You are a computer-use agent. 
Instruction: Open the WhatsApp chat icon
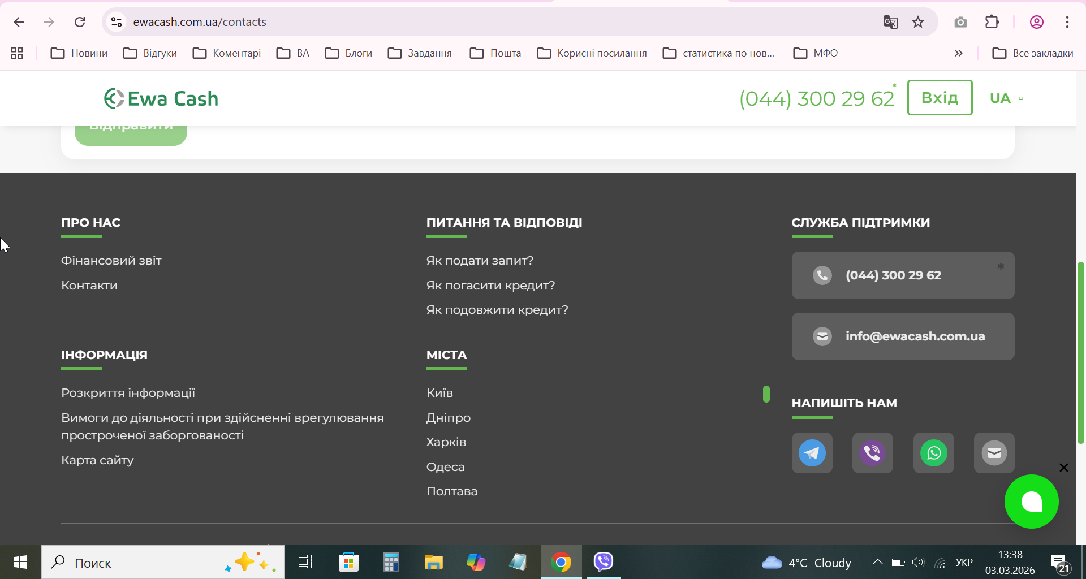tap(934, 453)
